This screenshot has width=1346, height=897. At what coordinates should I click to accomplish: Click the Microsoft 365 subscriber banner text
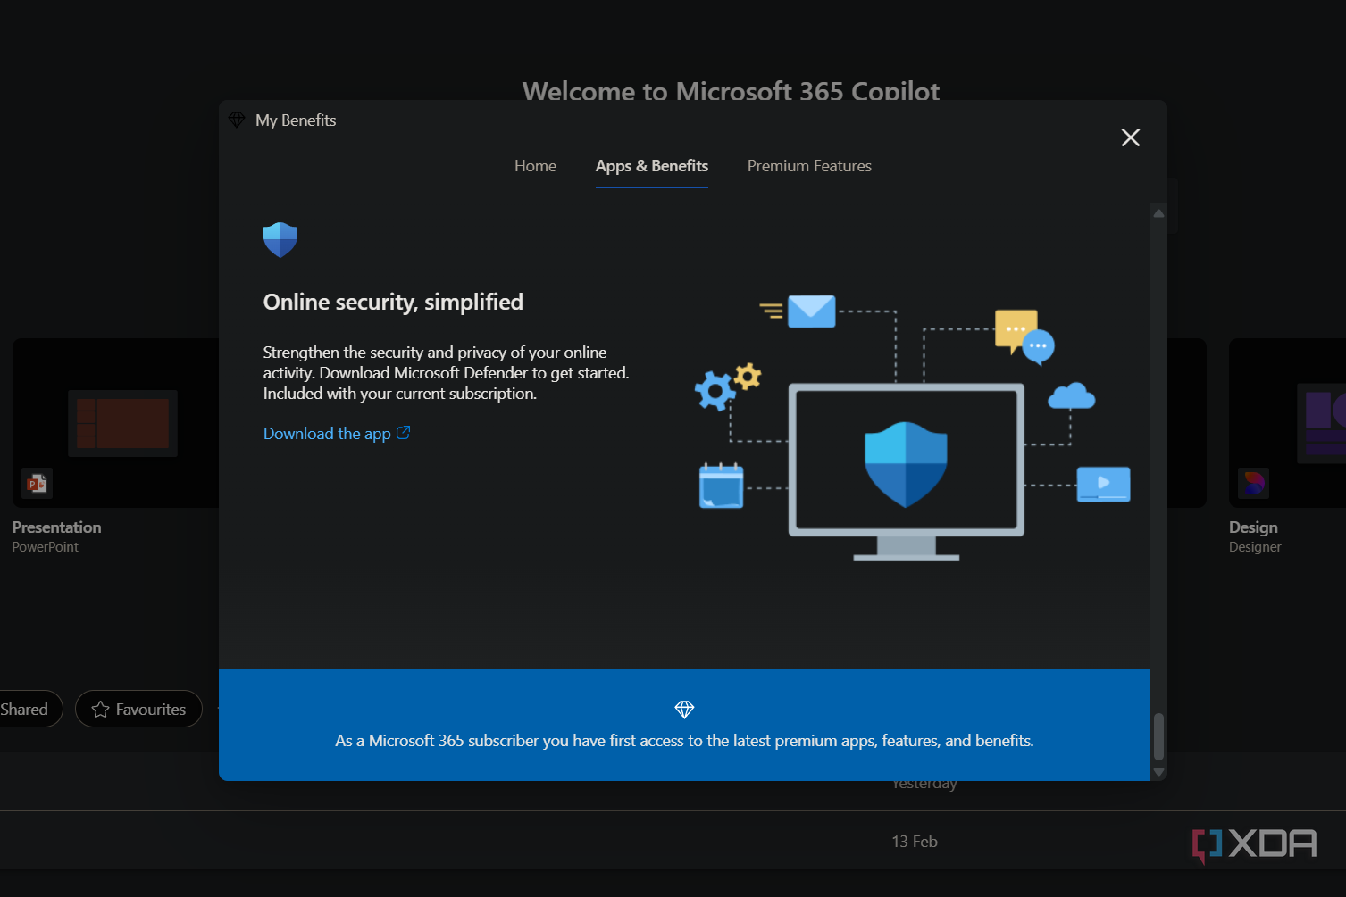[x=684, y=741]
